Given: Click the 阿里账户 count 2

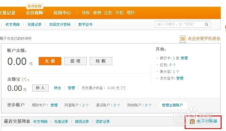Looking at the screenshot, I should pos(83,105).
